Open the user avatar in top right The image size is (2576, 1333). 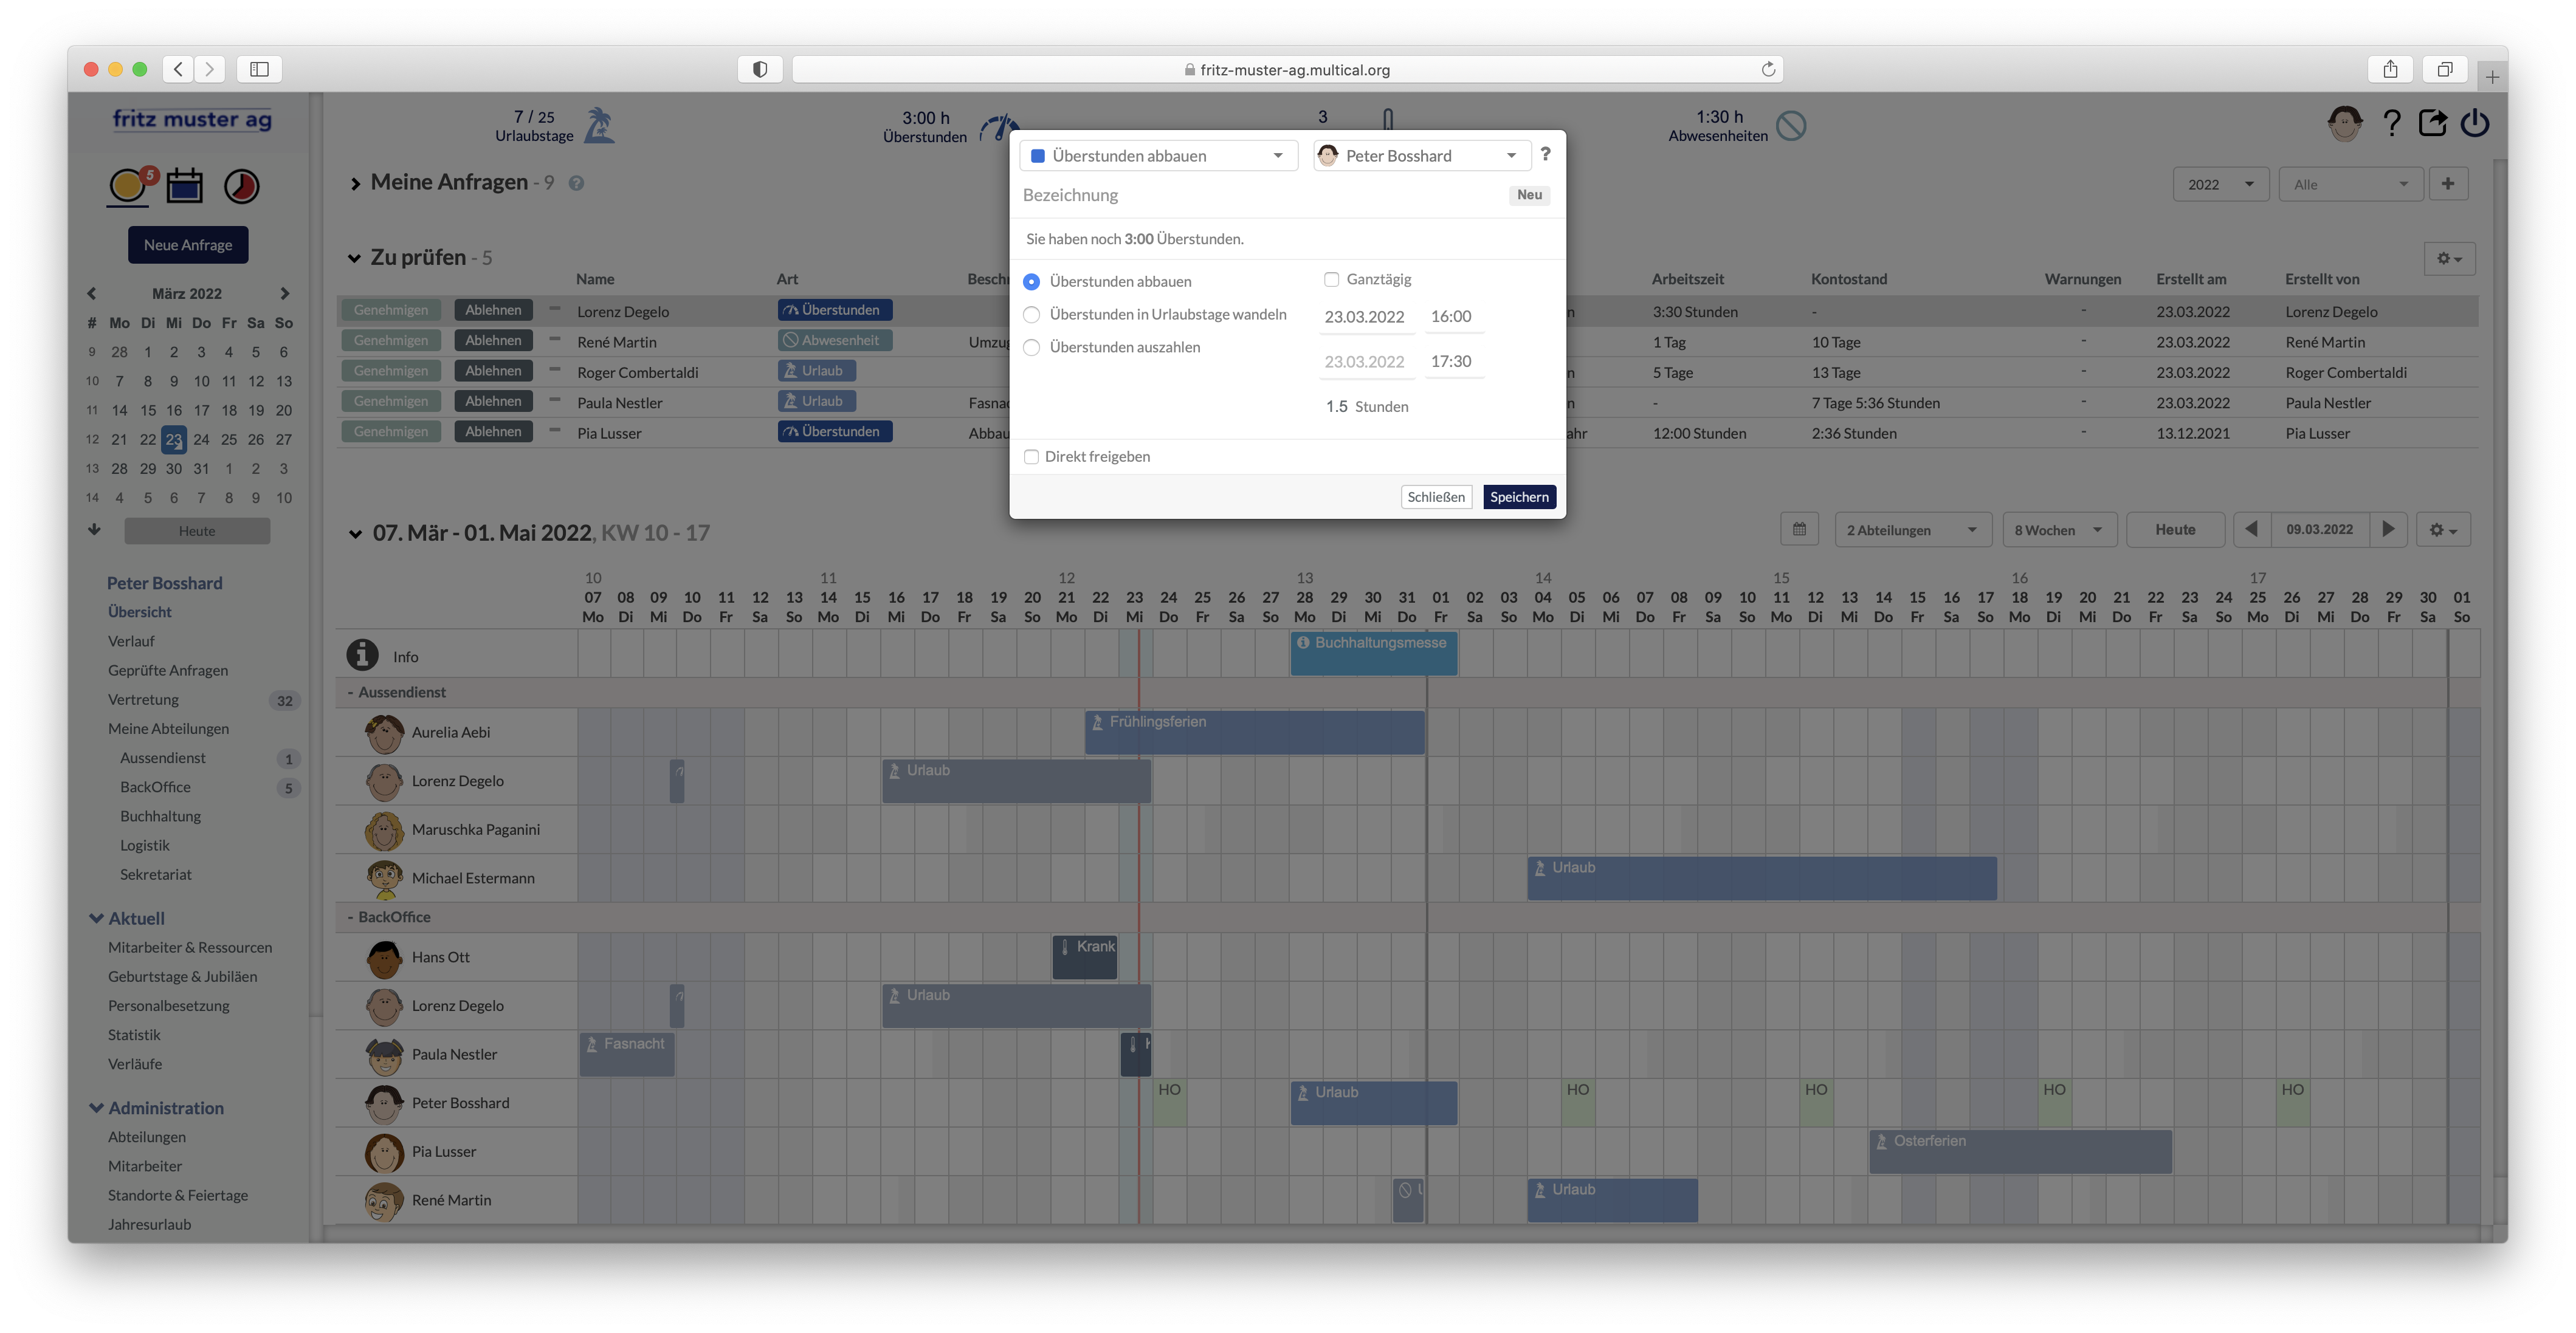[x=2344, y=124]
